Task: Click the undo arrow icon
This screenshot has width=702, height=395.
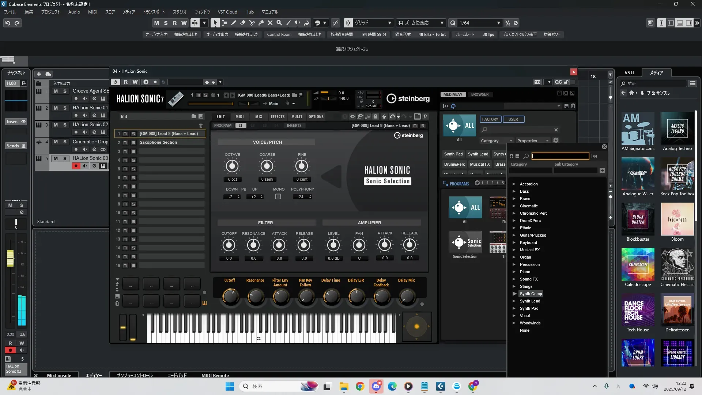Action: (x=8, y=23)
